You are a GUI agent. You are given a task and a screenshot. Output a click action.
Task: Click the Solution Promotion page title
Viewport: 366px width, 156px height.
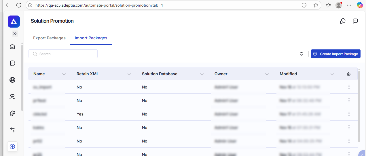tap(52, 21)
